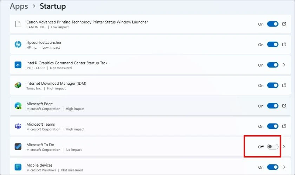295x175 pixels.
Task: Click the Startup breadcrumb heading
Action: click(53, 6)
